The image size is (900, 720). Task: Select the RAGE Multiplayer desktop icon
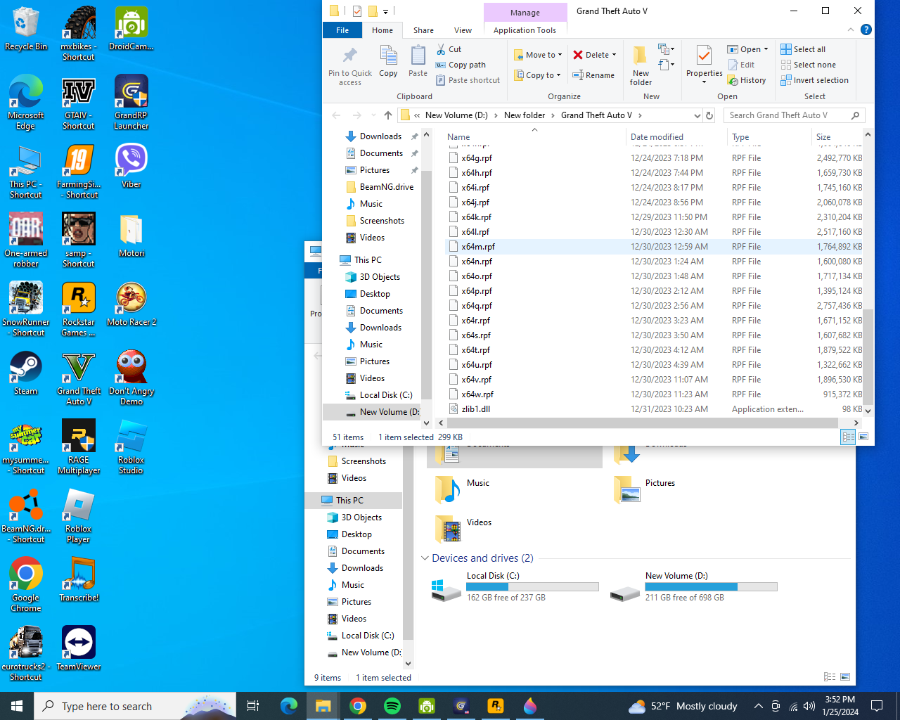tap(79, 447)
